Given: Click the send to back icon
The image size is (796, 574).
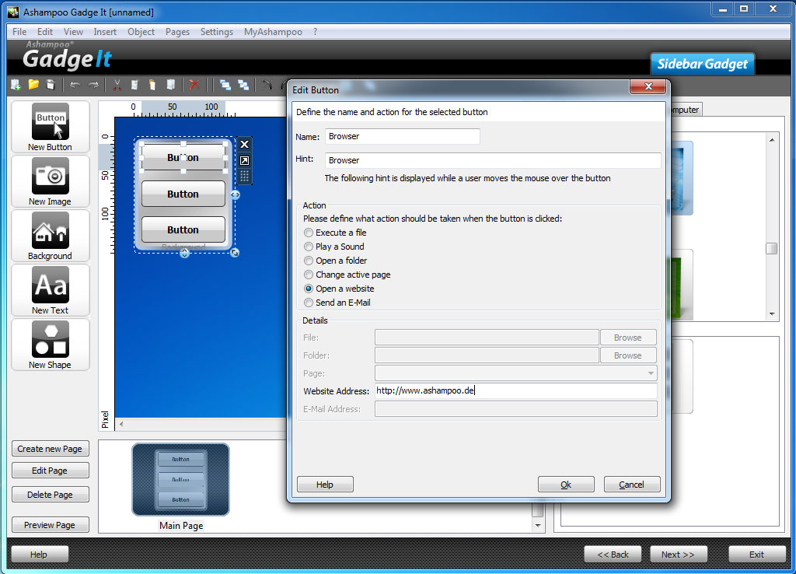Looking at the screenshot, I should 243,85.
